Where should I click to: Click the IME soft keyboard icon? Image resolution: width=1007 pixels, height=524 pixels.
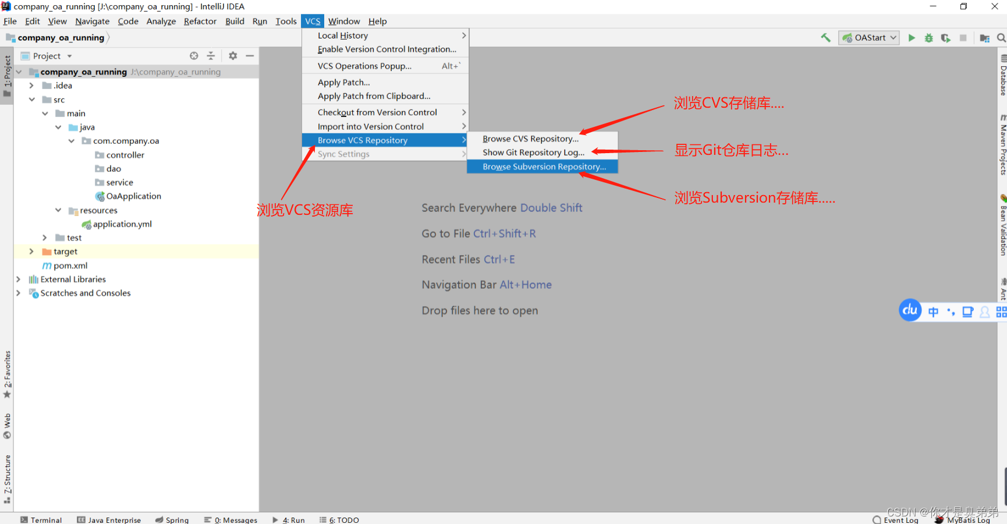tap(967, 312)
